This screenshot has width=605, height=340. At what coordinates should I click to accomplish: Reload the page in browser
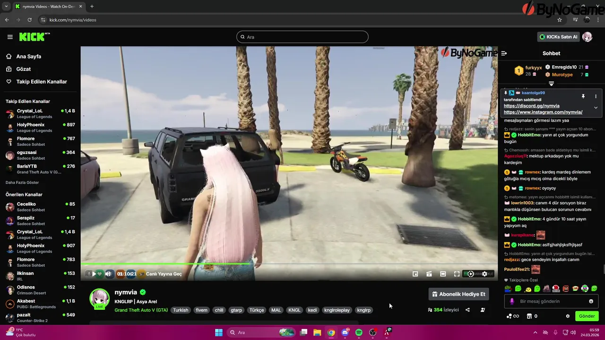pyautogui.click(x=29, y=20)
